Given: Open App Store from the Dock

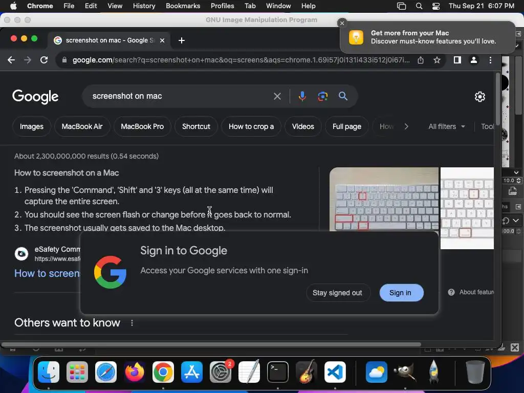Looking at the screenshot, I should [x=192, y=372].
